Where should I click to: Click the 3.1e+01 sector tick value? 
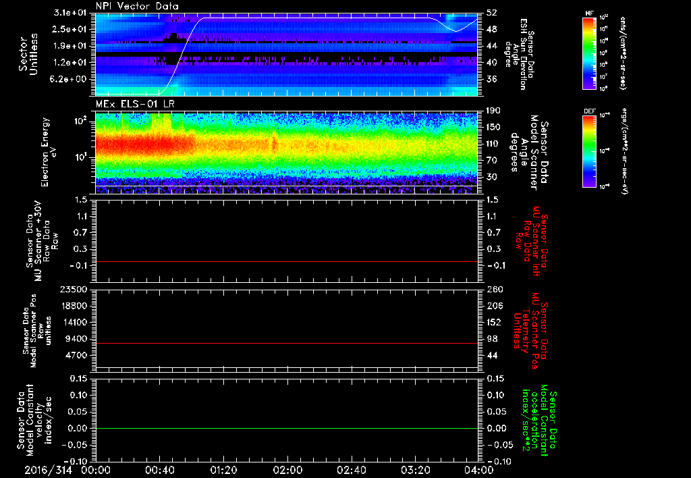pos(70,13)
